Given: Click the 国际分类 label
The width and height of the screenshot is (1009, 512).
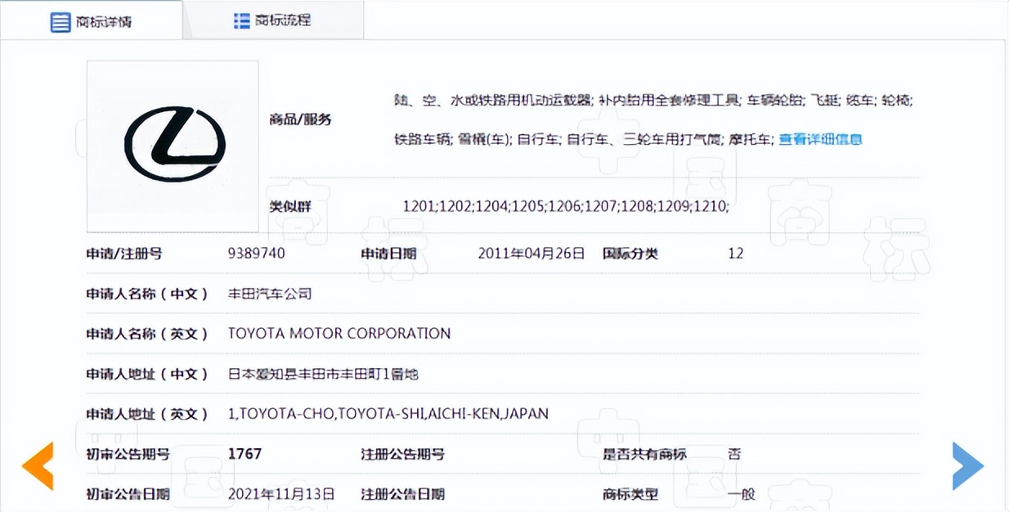Looking at the screenshot, I should pyautogui.click(x=630, y=254).
